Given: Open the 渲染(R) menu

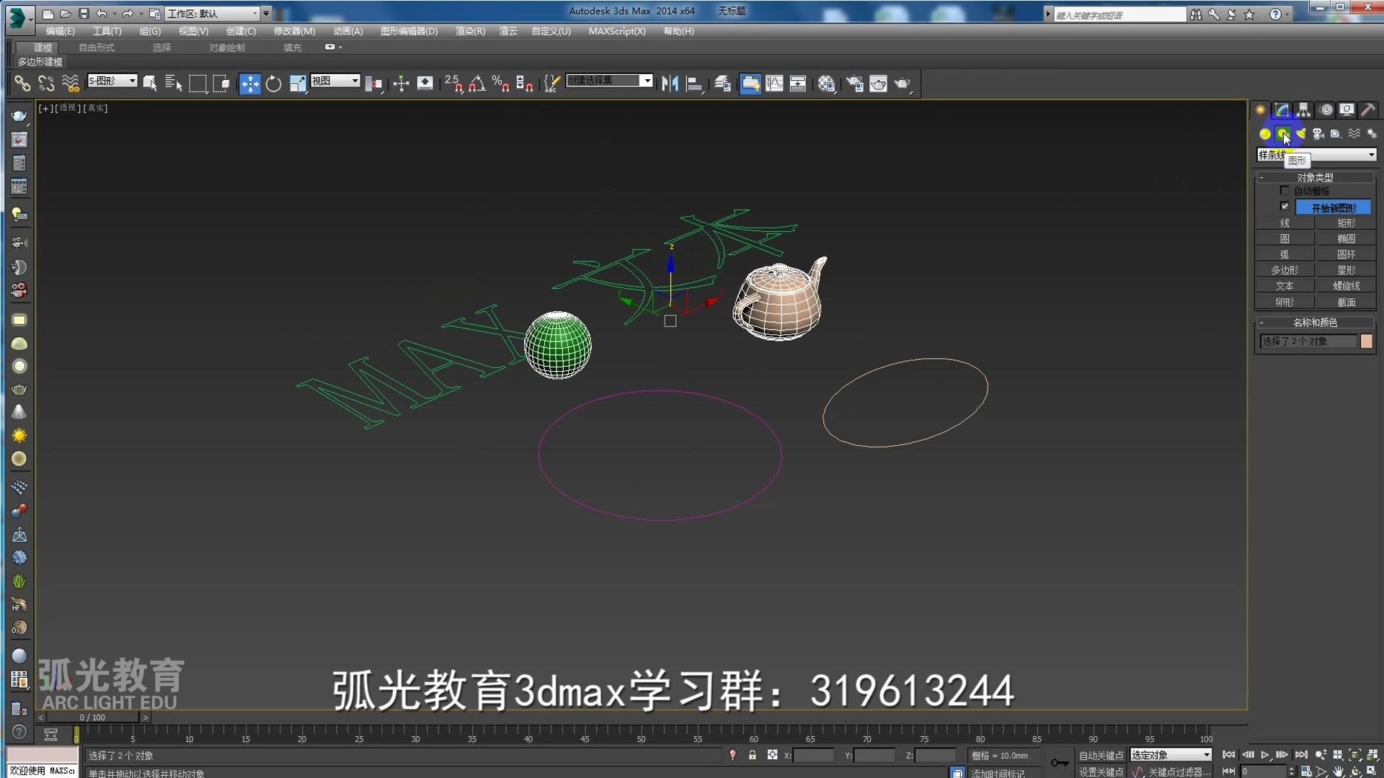Looking at the screenshot, I should (x=470, y=31).
